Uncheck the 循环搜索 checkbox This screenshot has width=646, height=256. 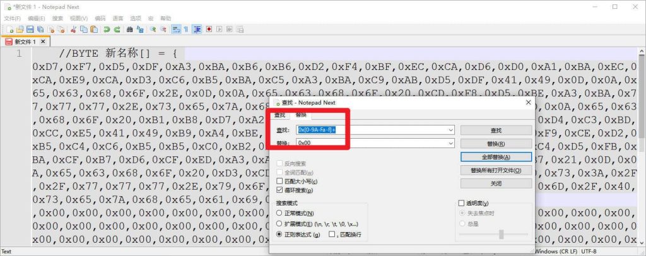279,190
